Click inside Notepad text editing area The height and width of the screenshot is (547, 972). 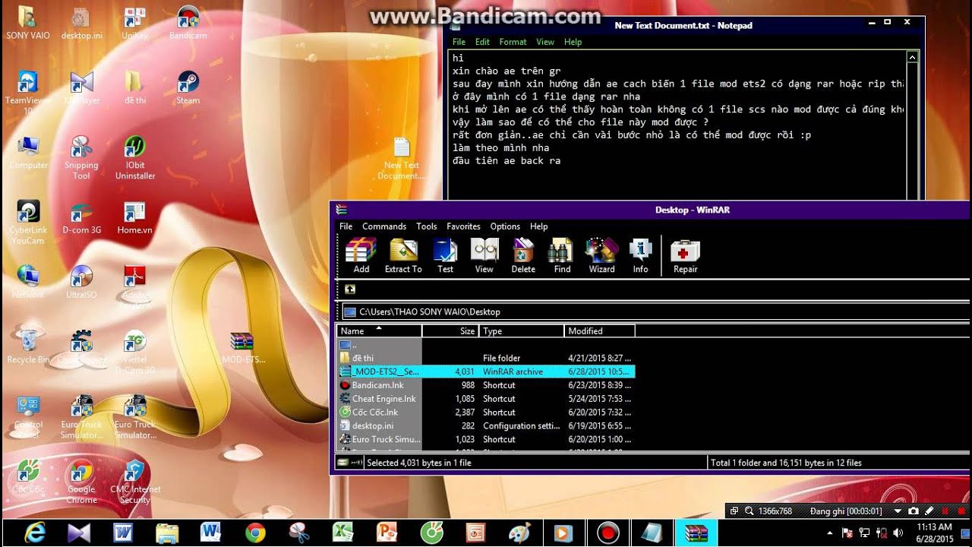(x=677, y=125)
